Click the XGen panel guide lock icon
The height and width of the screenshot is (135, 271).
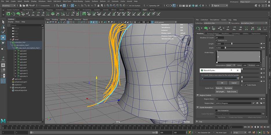[x=240, y=28]
